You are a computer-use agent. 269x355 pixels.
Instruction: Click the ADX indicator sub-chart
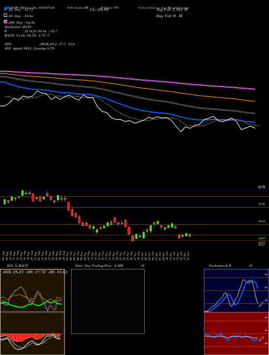(32, 290)
